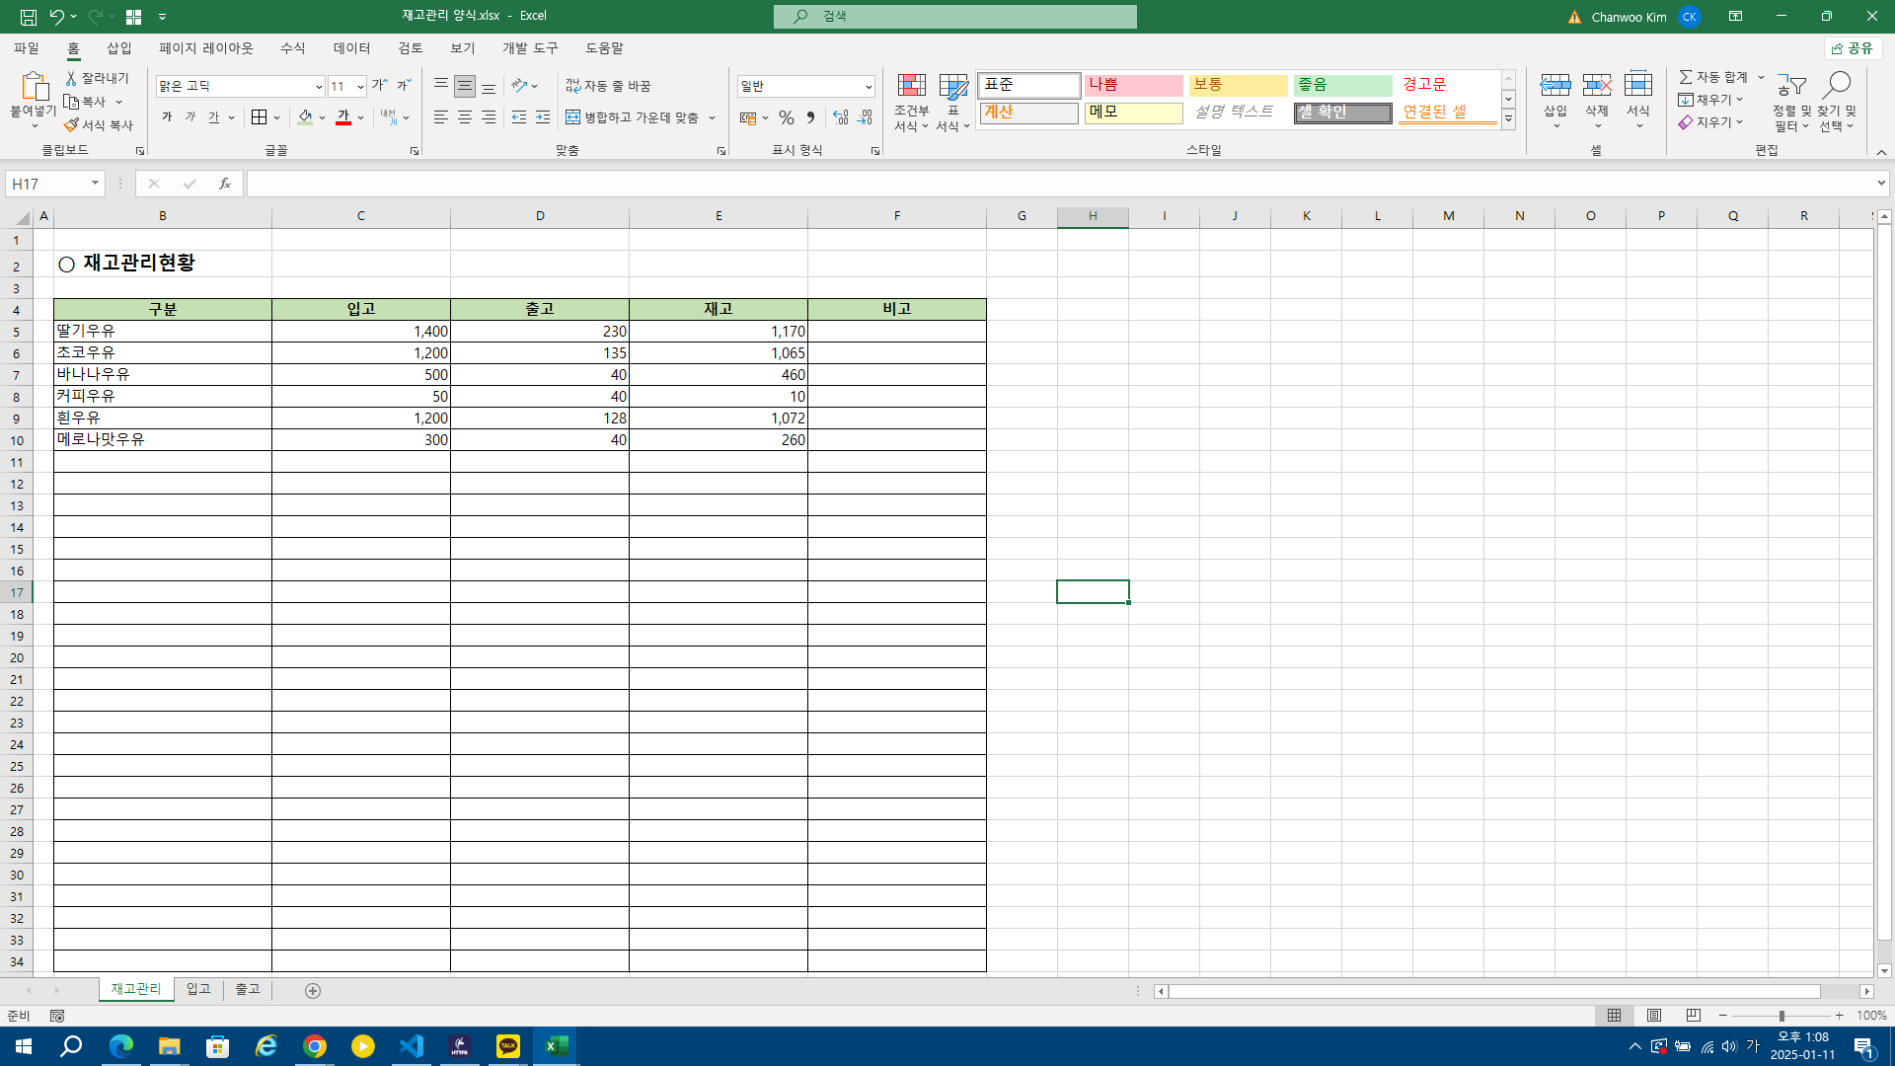Expand the Merge and Center dropdown arrow
The height and width of the screenshot is (1066, 1895).
712,117
